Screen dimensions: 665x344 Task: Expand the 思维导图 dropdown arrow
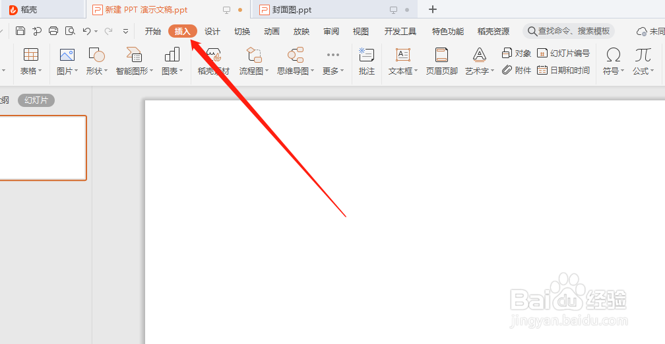313,71
